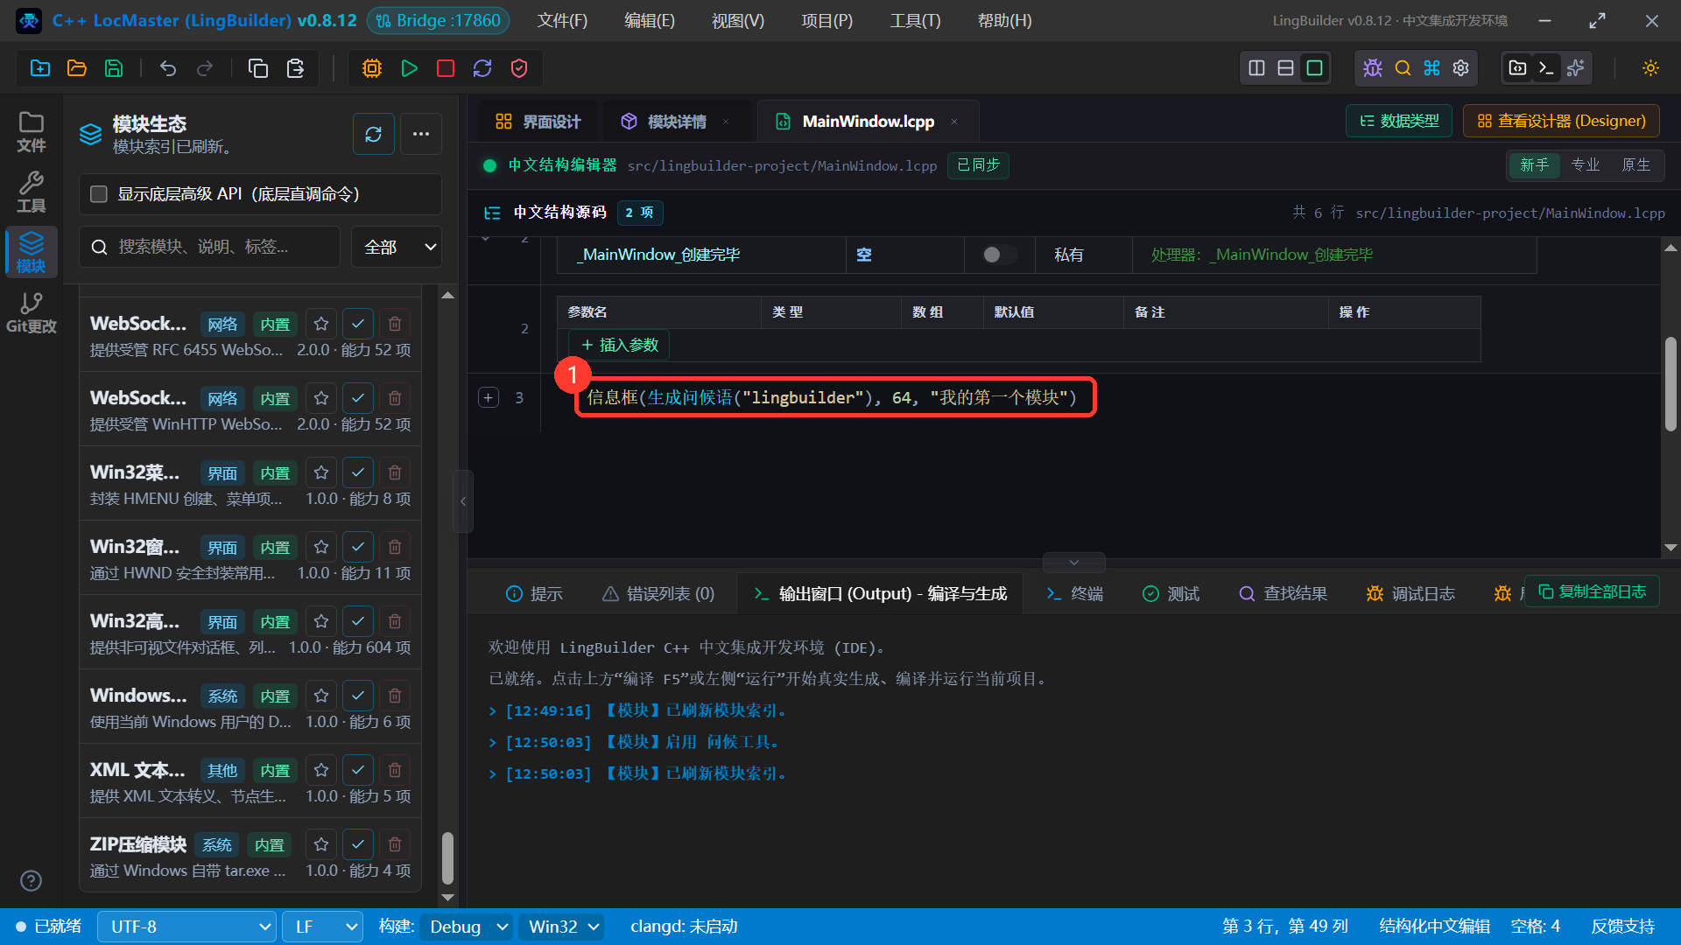This screenshot has width=1681, height=945.
Task: Open the module panel more-options menu
Action: pos(421,134)
